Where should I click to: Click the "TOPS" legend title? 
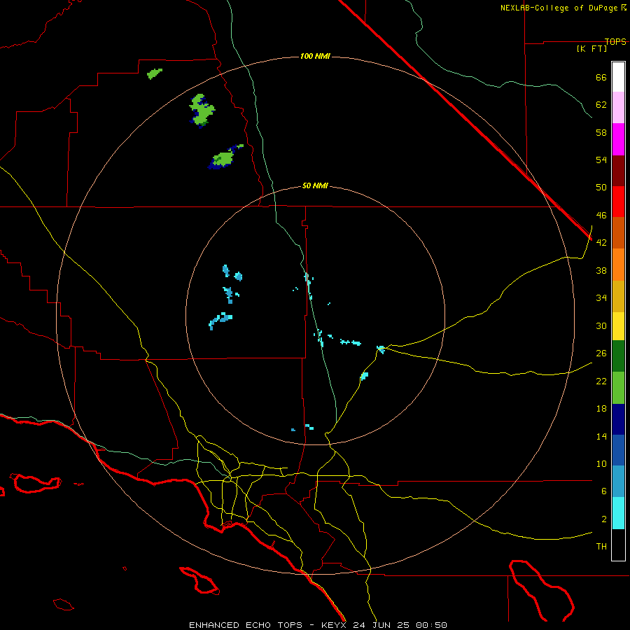point(615,41)
